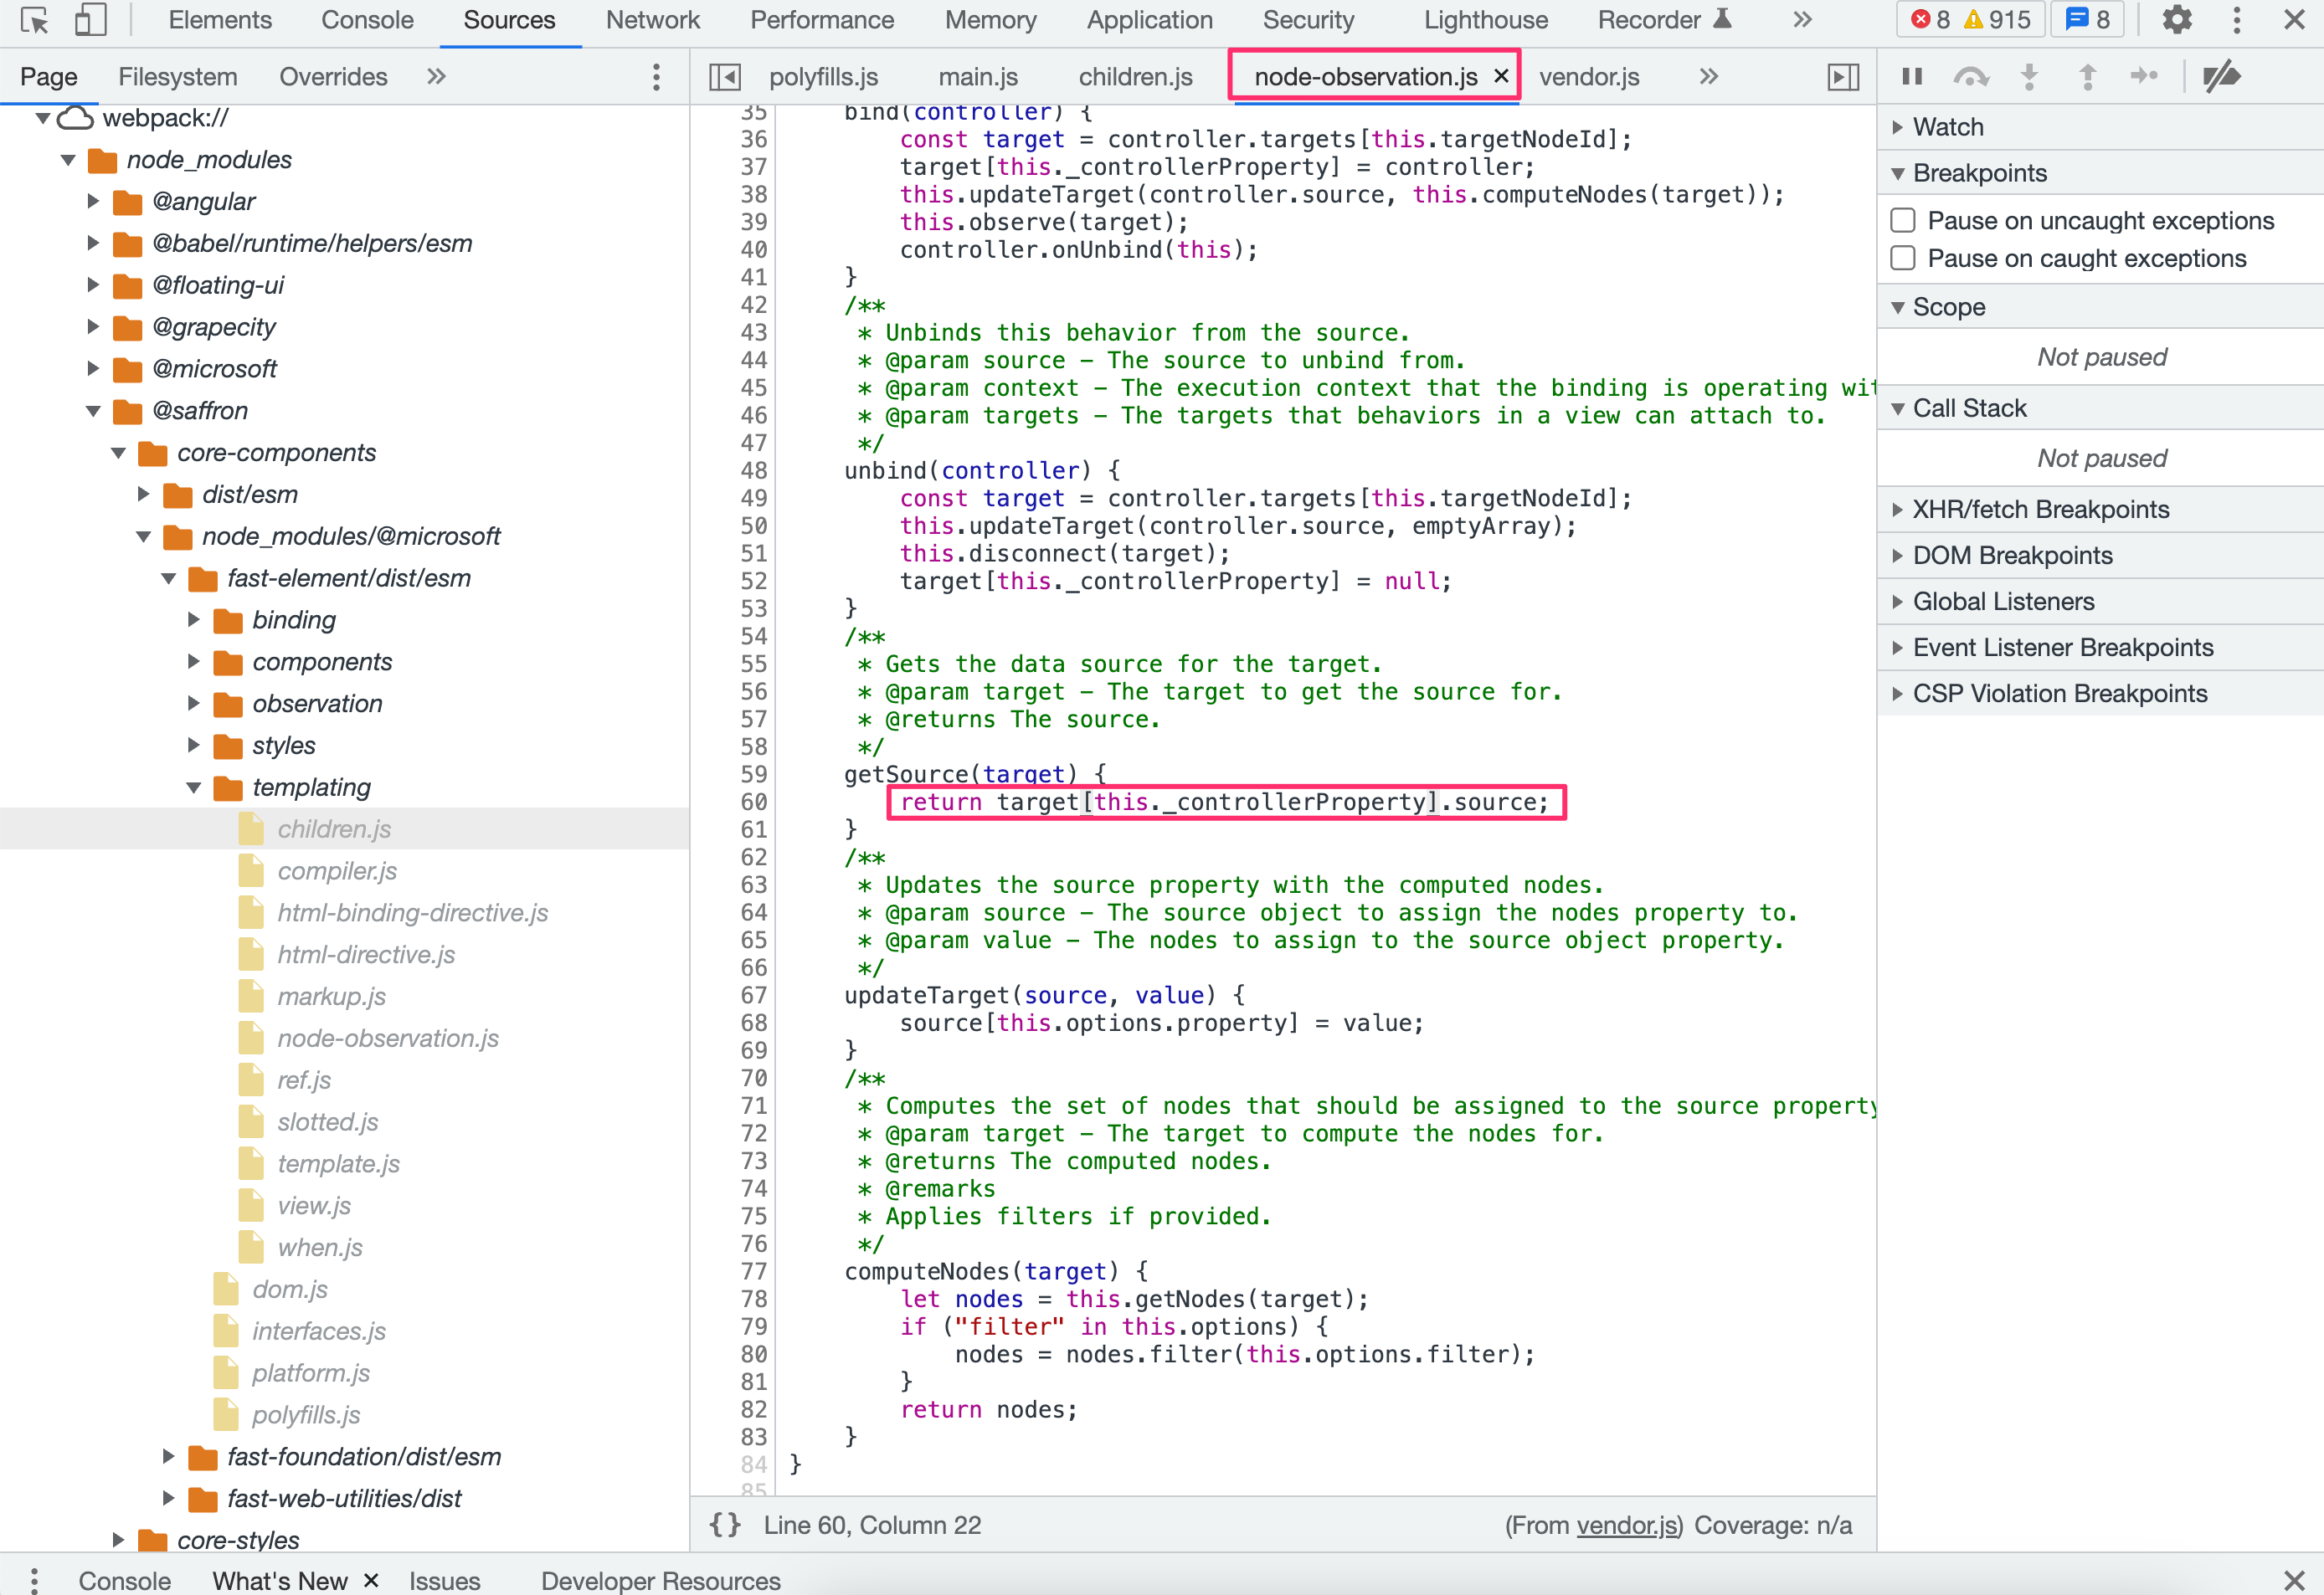Viewport: 2324px width, 1595px height.
Task: Close the node-observation.js tab
Action: coord(1500,76)
